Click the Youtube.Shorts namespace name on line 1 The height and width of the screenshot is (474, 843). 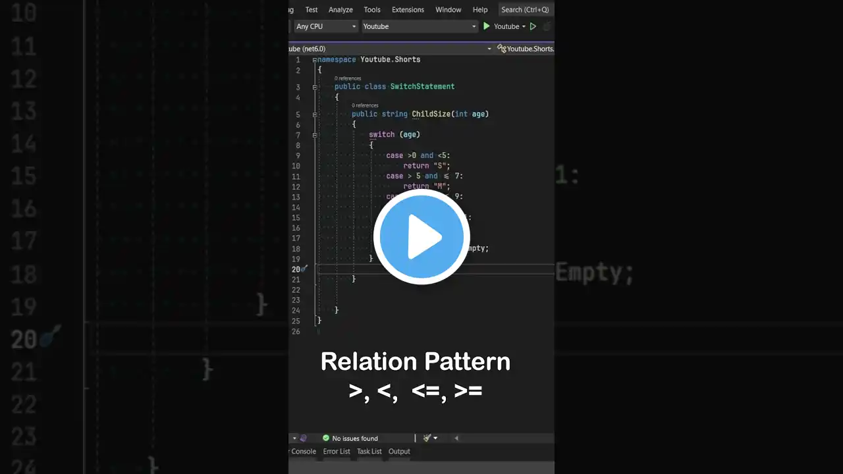391,59
